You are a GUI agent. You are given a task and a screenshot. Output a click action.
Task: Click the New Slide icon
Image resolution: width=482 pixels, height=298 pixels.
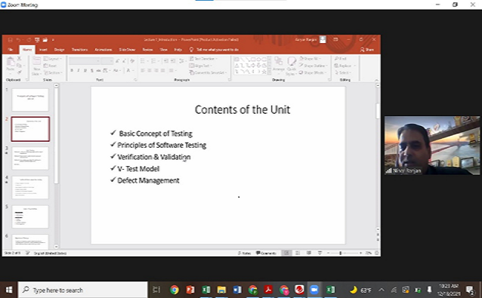pyautogui.click(x=36, y=66)
